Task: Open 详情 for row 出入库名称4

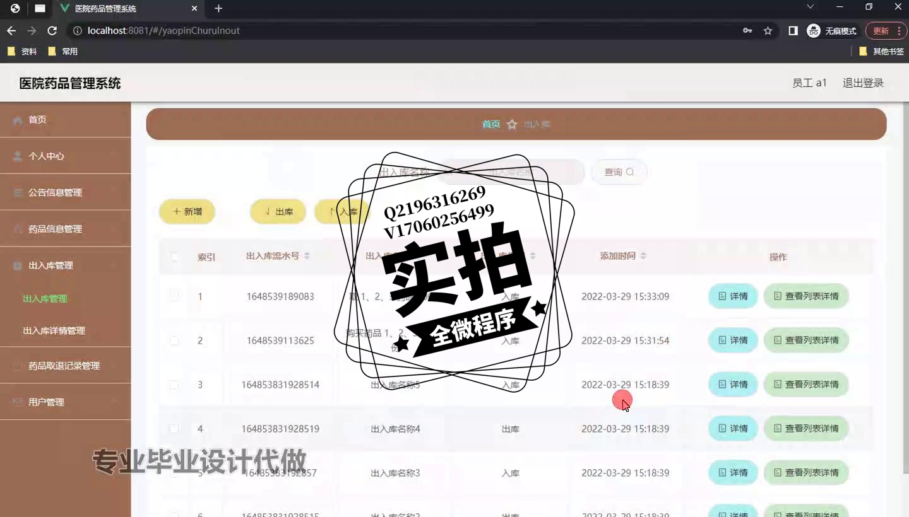Action: coord(733,429)
